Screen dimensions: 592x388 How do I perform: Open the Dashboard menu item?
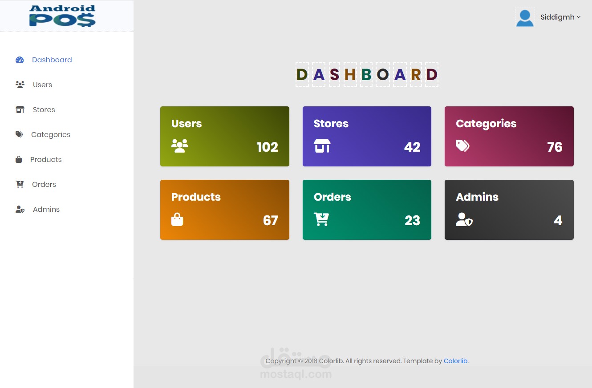52,60
